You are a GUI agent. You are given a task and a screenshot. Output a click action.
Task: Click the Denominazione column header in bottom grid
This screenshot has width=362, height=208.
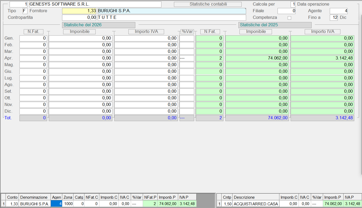(35, 197)
